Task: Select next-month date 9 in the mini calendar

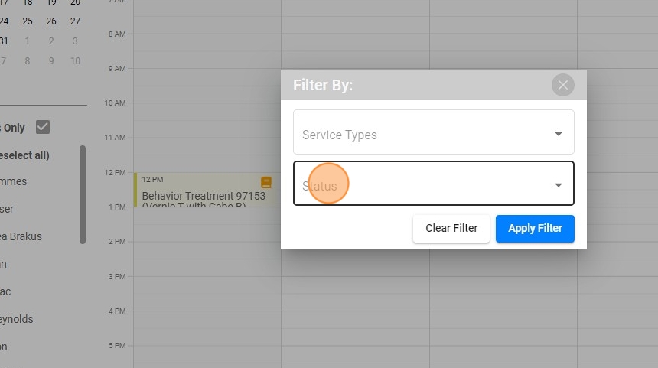Action: point(51,61)
